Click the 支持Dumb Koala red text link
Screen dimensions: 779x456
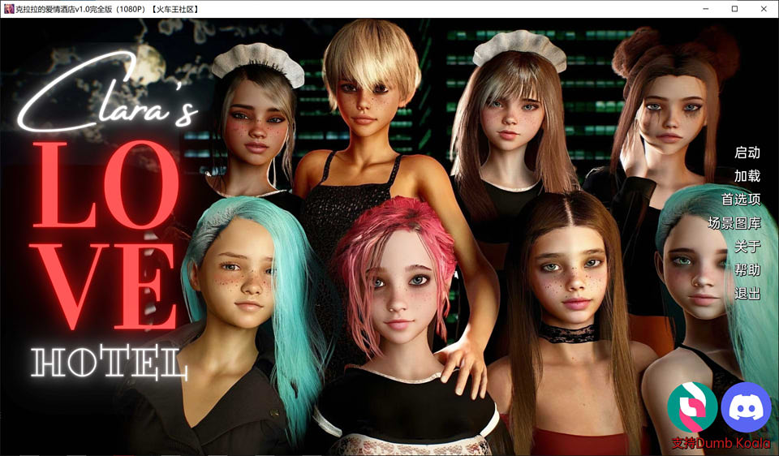pyautogui.click(x=721, y=444)
